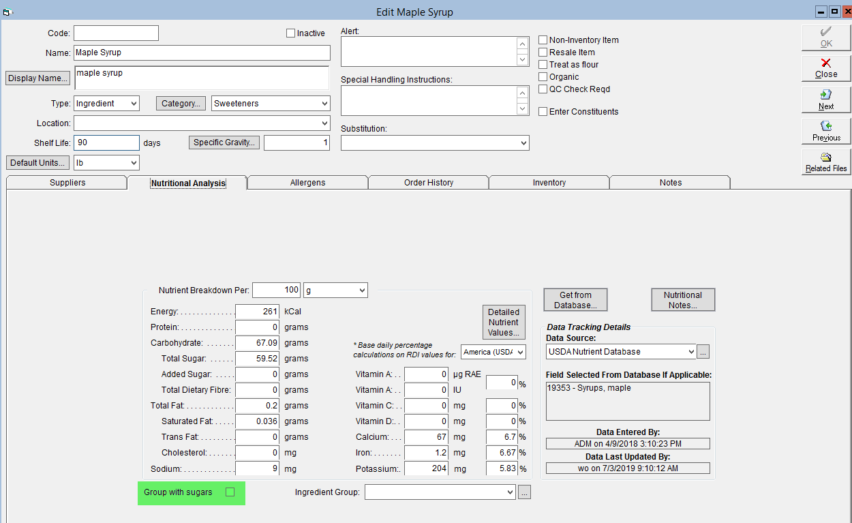
Task: Open Related Files
Action: (826, 162)
